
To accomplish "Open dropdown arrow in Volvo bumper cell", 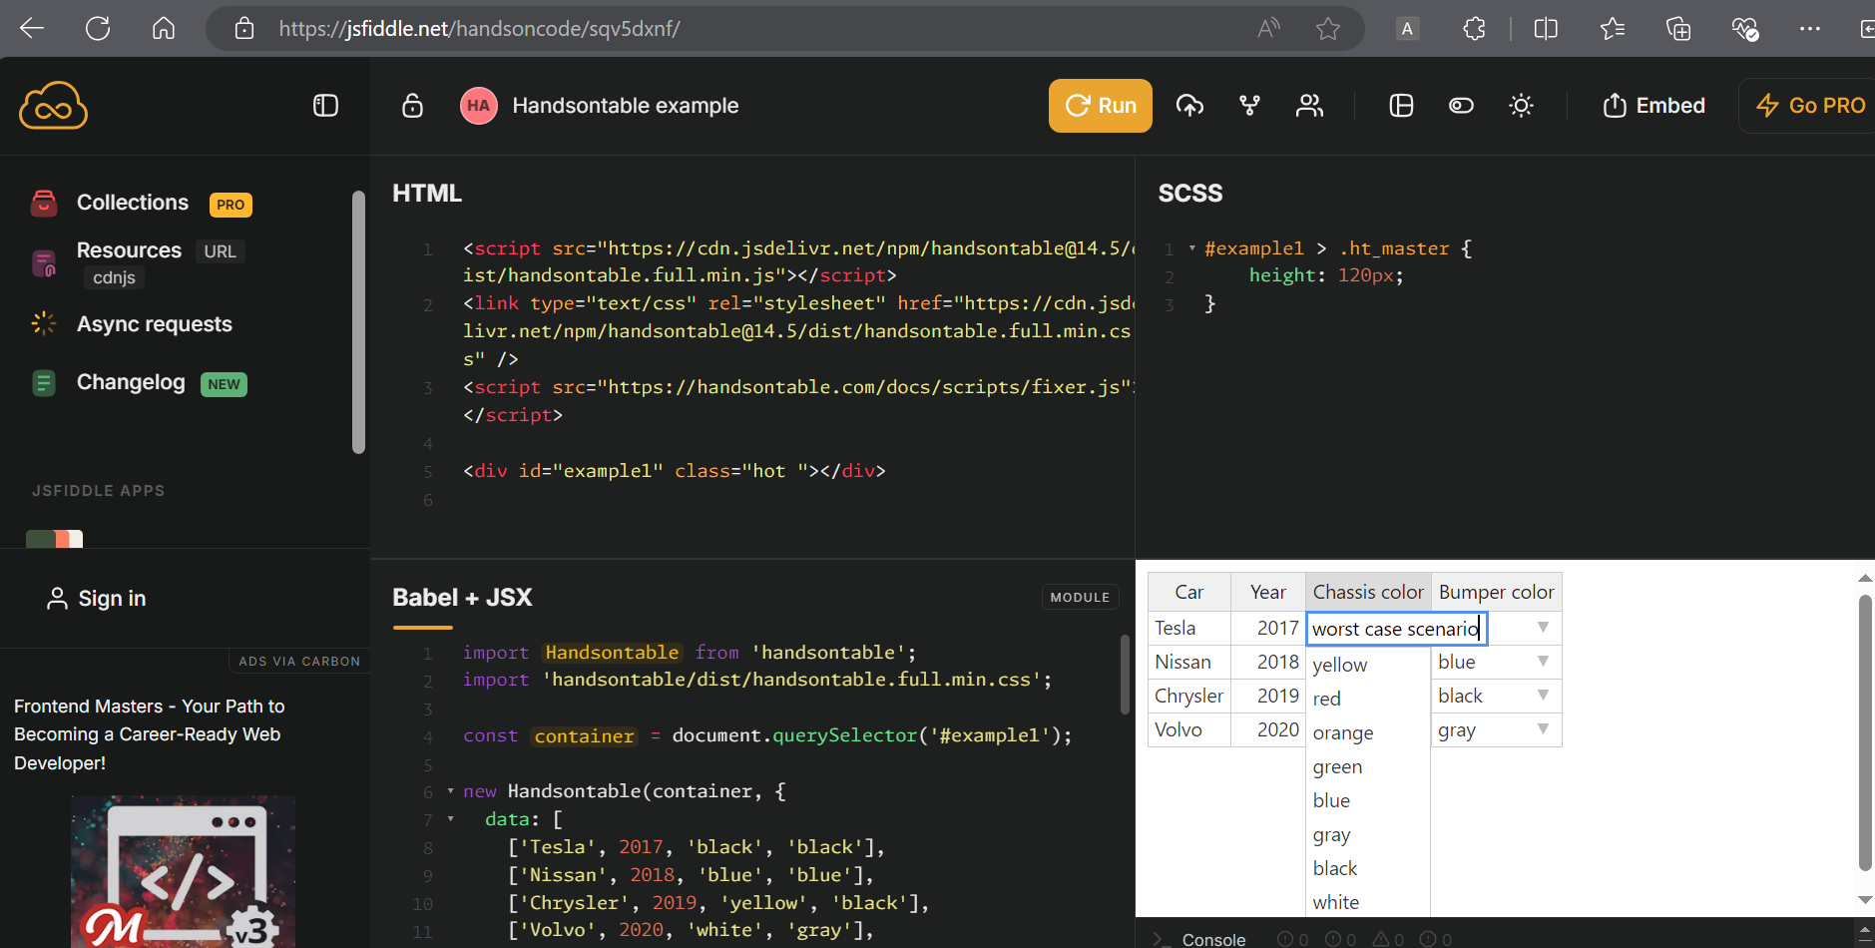I will pos(1543,728).
